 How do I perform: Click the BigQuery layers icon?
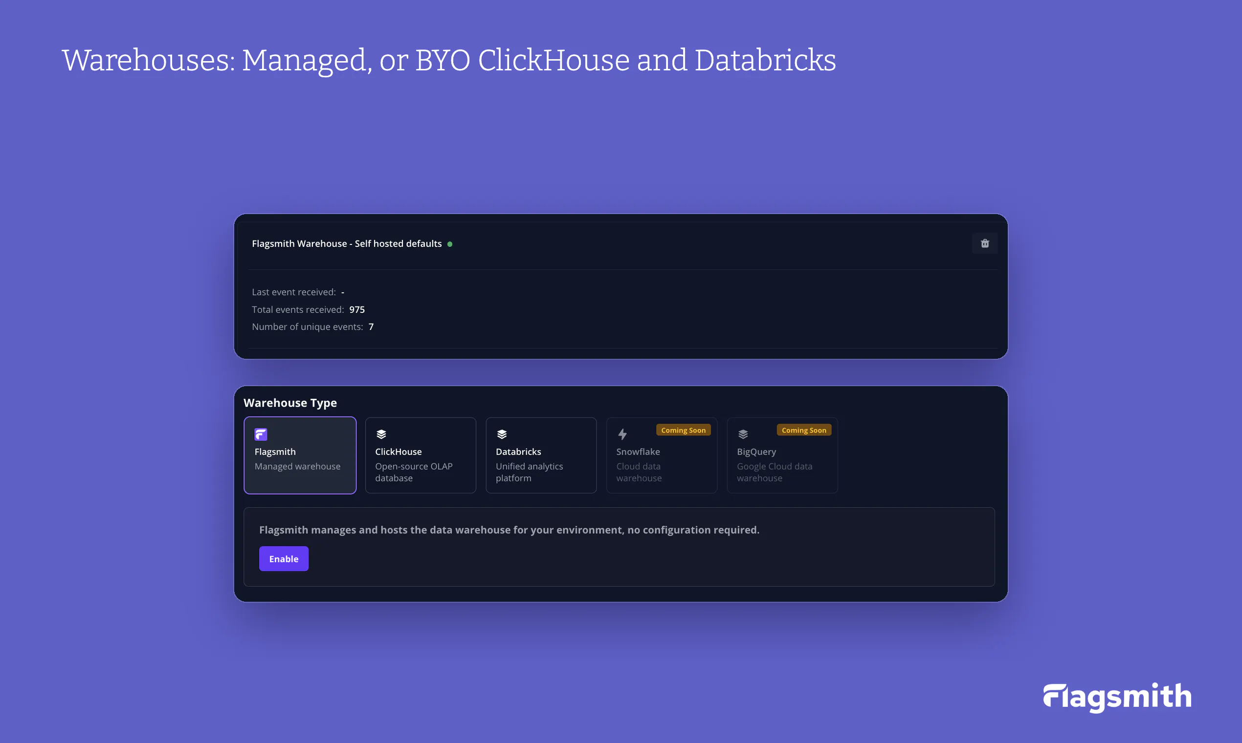[x=743, y=434]
